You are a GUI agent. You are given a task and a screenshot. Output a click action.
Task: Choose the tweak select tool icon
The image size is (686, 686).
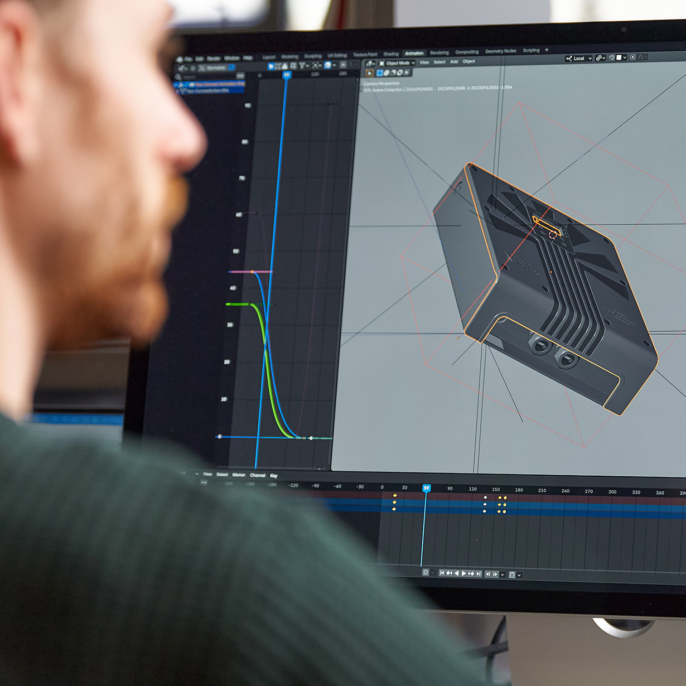coord(370,73)
